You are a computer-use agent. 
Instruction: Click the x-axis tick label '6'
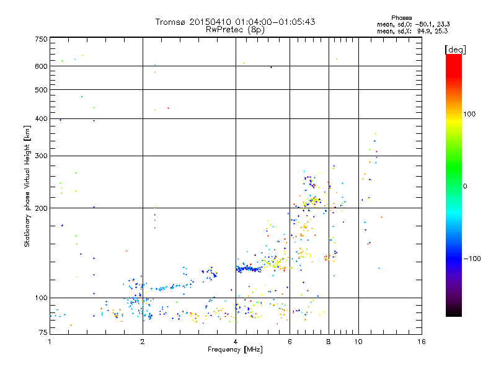click(290, 342)
